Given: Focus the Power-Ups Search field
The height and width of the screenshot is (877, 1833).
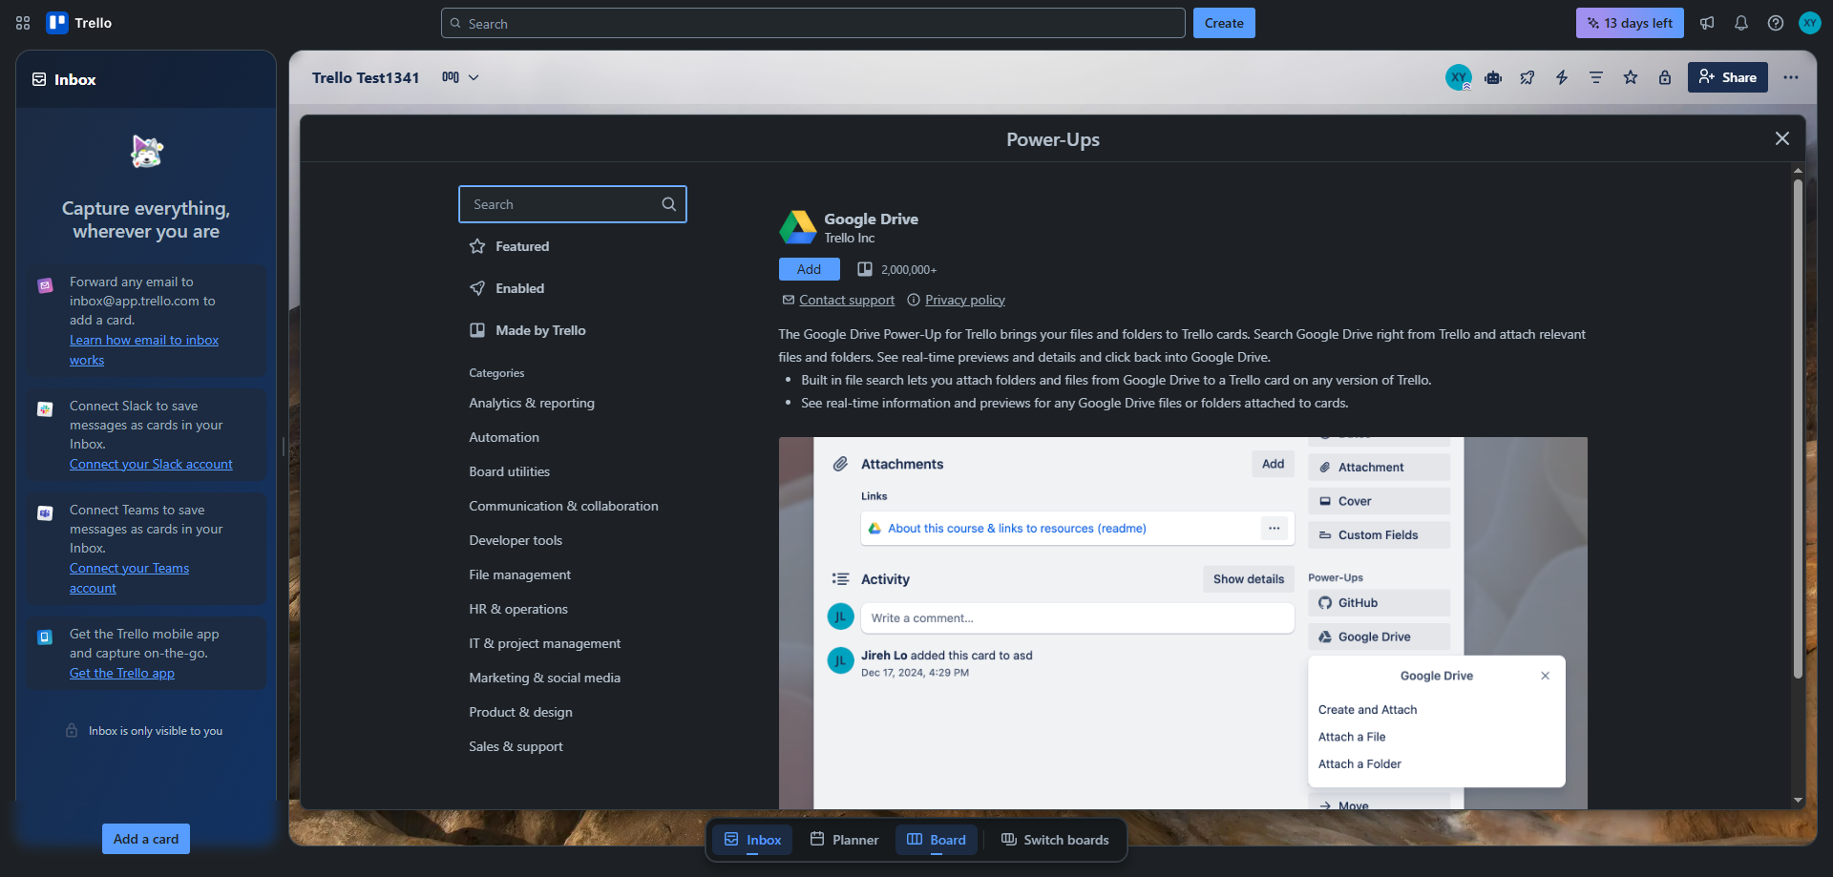Looking at the screenshot, I should click(x=573, y=204).
